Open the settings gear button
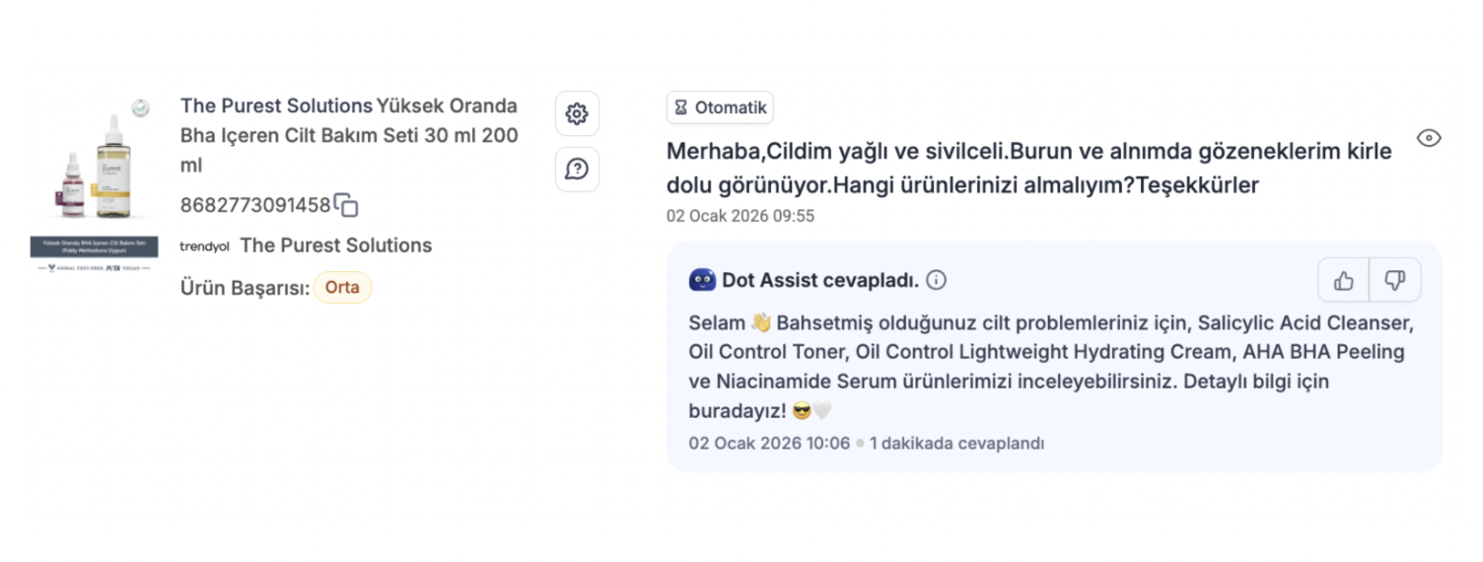 (x=577, y=113)
